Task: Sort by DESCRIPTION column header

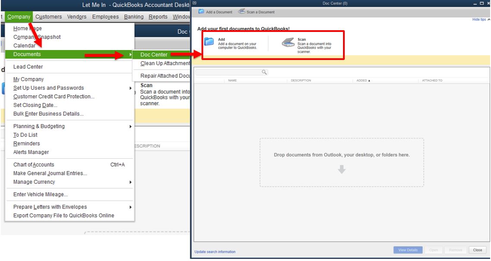Action: [301, 80]
